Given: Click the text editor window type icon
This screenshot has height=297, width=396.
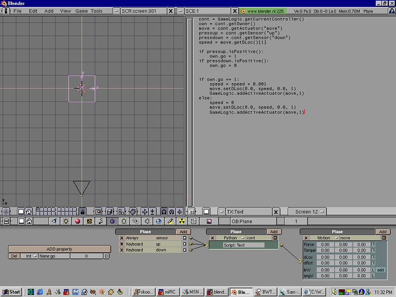Looking at the screenshot, I should [191, 212].
